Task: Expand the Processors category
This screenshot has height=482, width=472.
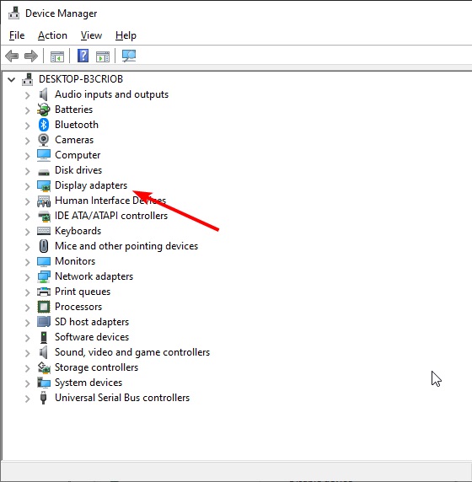Action: coord(27,308)
